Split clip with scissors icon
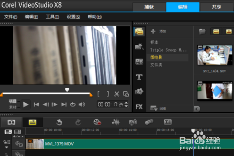The width and height of the screenshot is (234, 156). pos(117,94)
